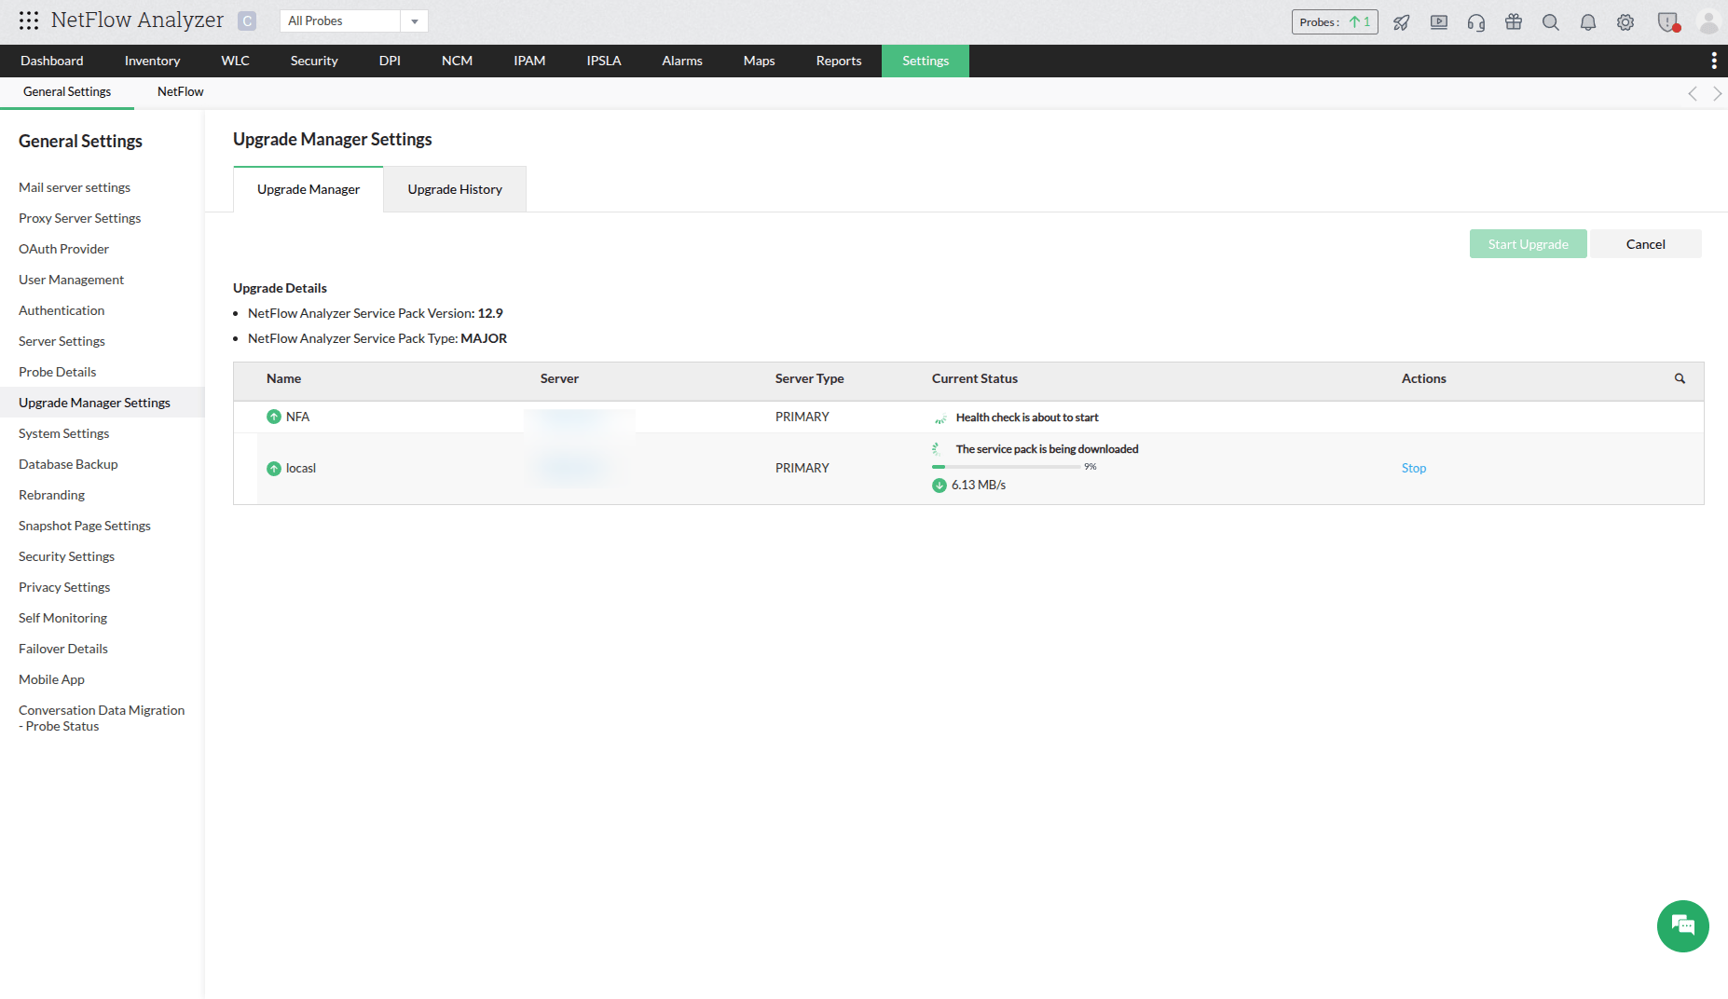Screen dimensions: 1728x999
Task: Open the DPI menu
Action: click(390, 61)
